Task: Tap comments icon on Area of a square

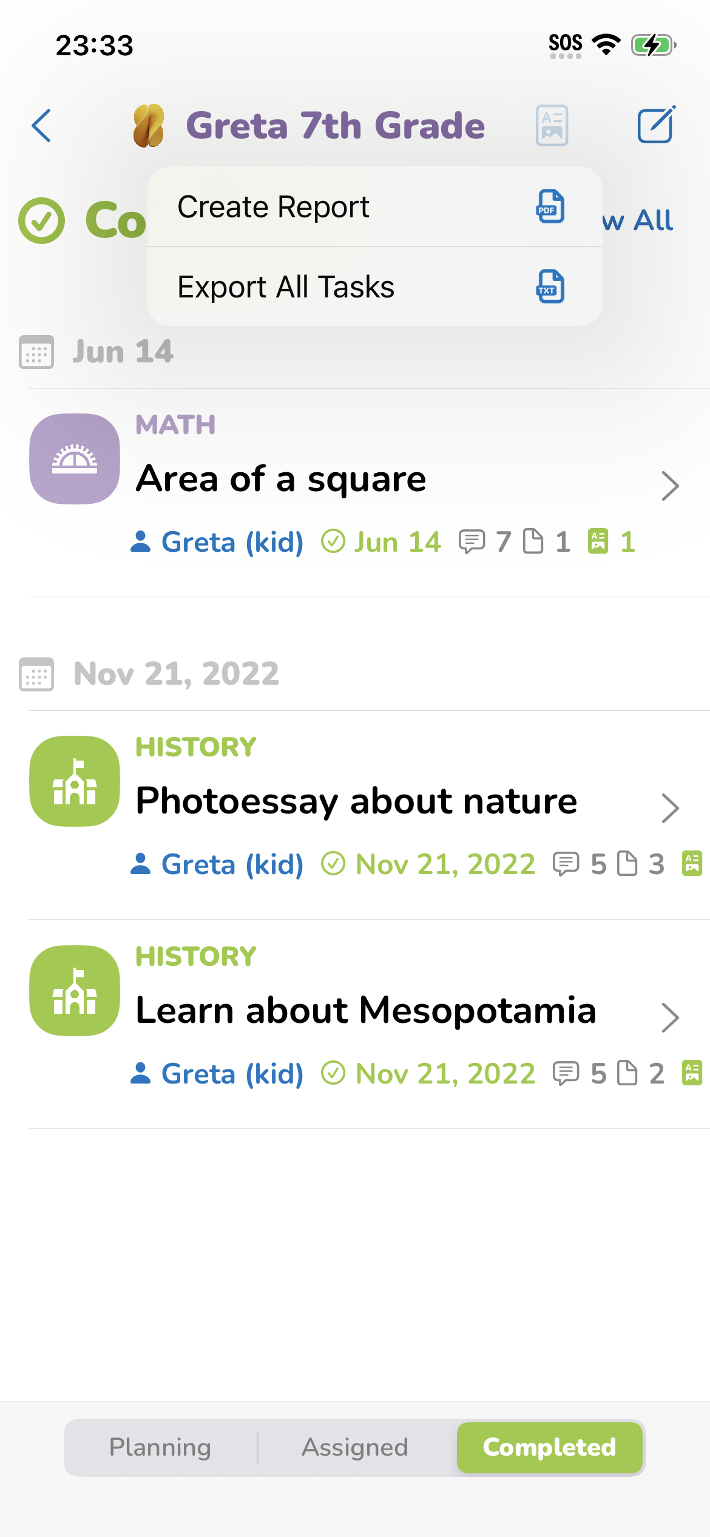Action: pyautogui.click(x=472, y=541)
